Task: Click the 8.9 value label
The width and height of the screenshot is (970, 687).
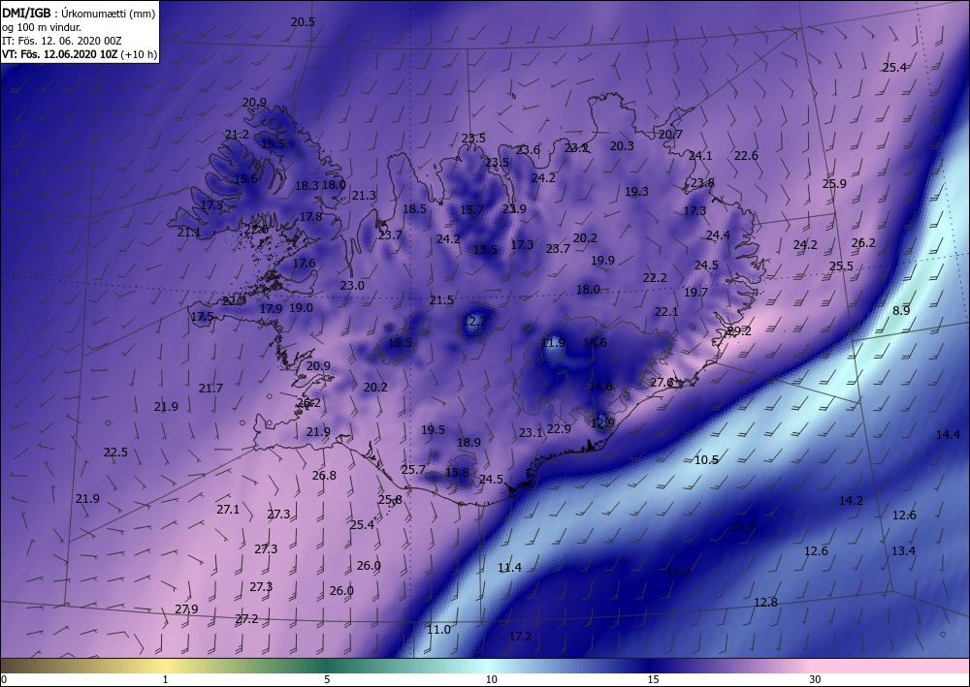Action: click(901, 310)
